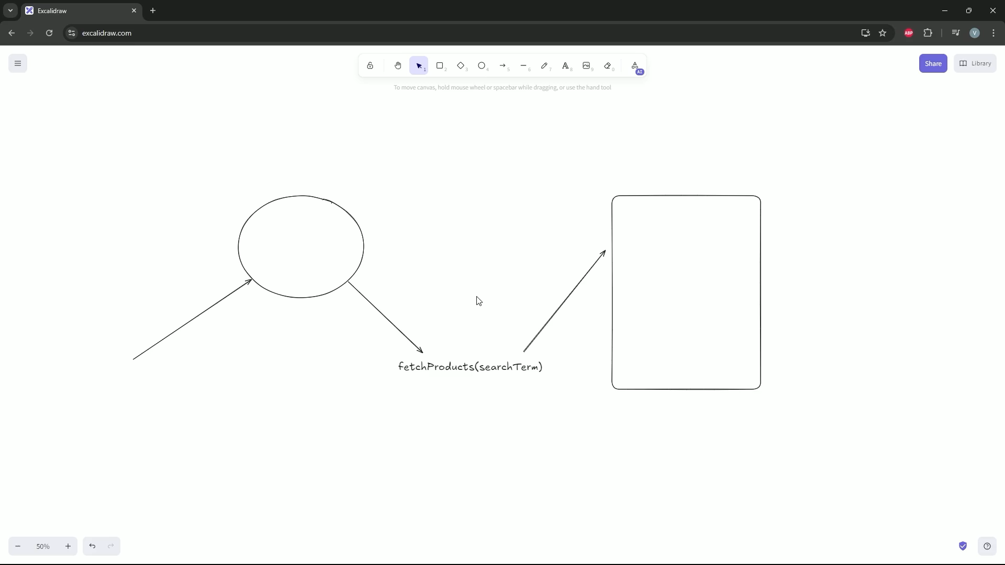Toggle the keep-tool-active lock icon
1005x565 pixels.
coord(370,66)
